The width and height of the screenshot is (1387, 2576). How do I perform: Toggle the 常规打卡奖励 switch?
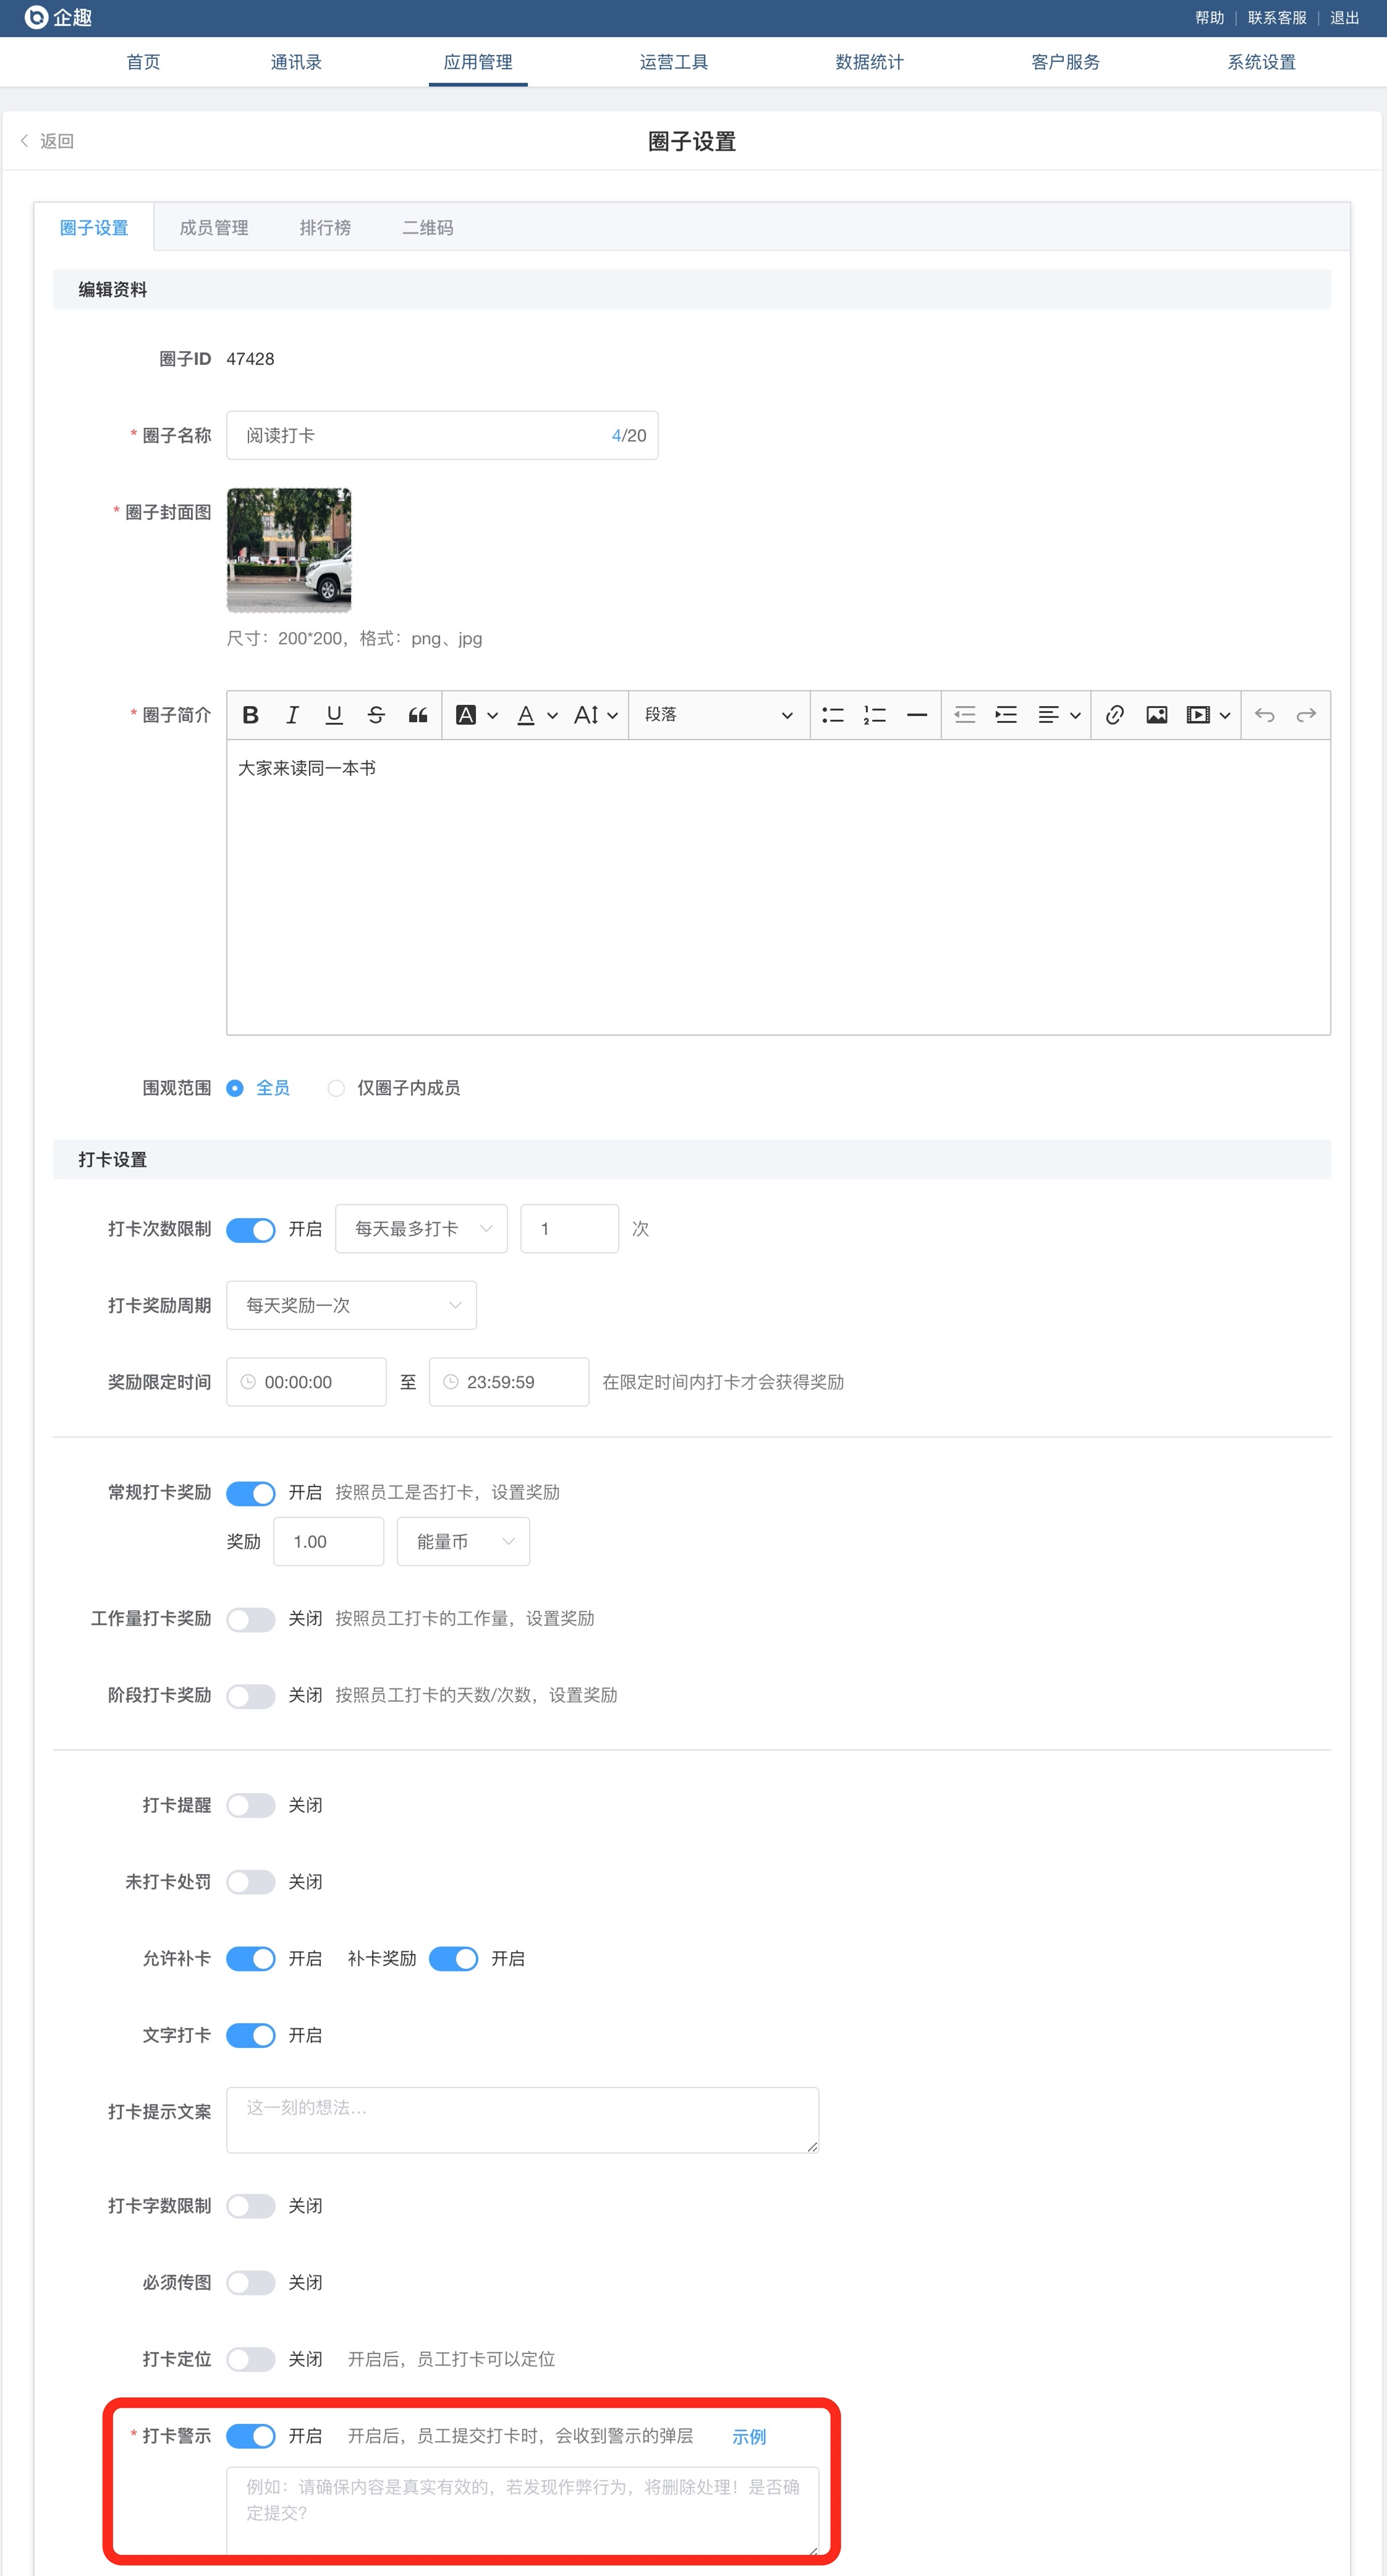(x=251, y=1493)
